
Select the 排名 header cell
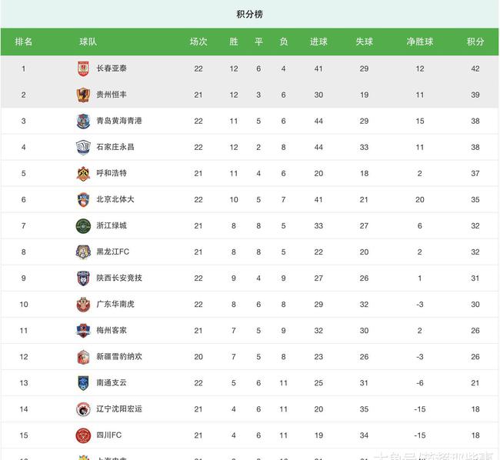click(24, 42)
